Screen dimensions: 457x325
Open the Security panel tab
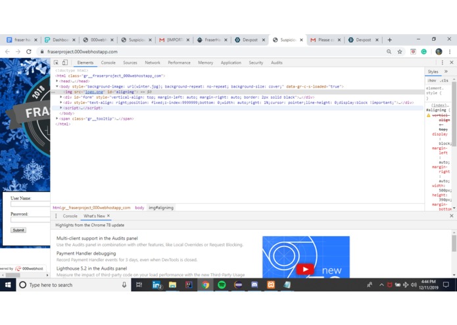click(x=256, y=63)
